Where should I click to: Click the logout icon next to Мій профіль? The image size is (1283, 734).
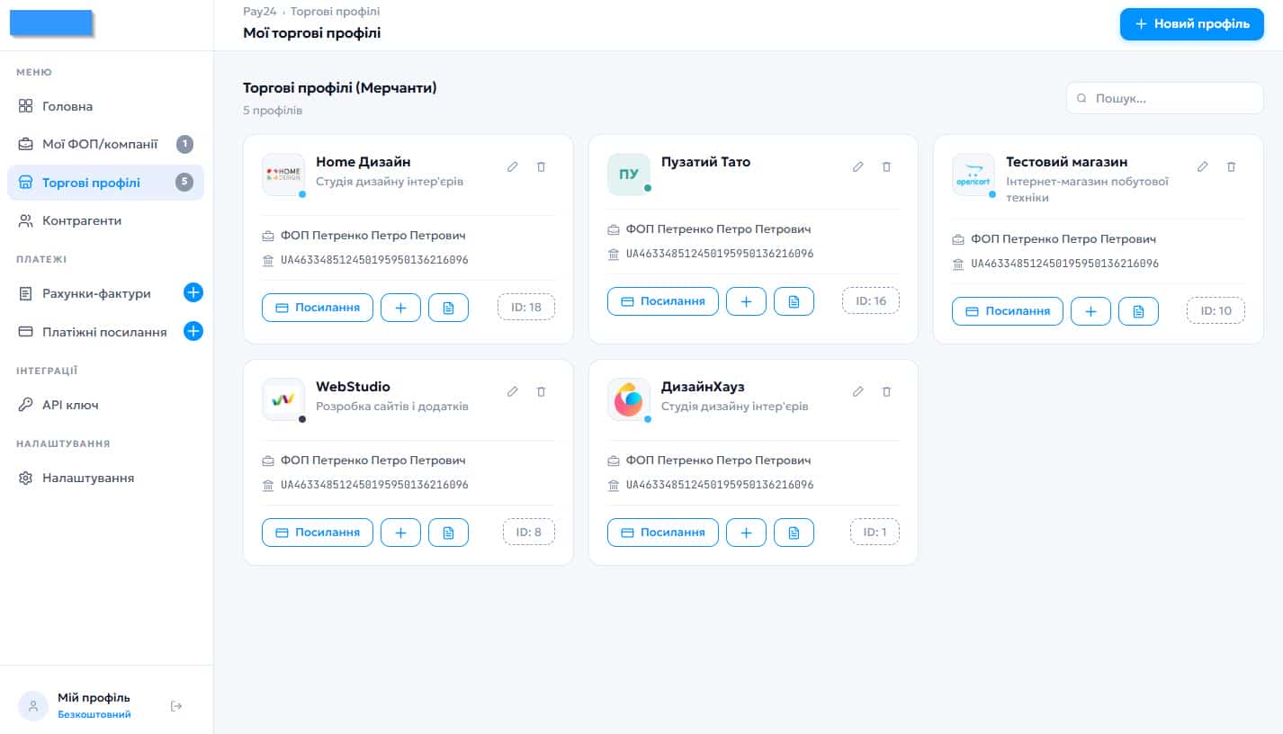click(176, 706)
